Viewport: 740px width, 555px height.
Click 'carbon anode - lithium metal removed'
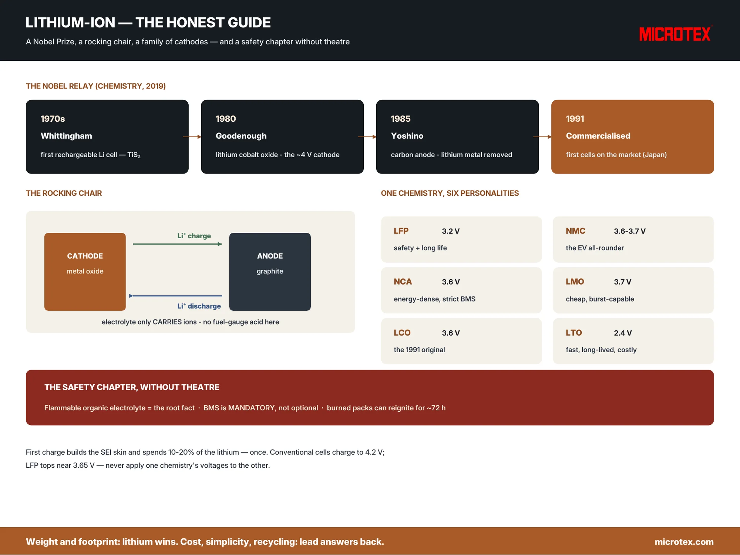[451, 155]
